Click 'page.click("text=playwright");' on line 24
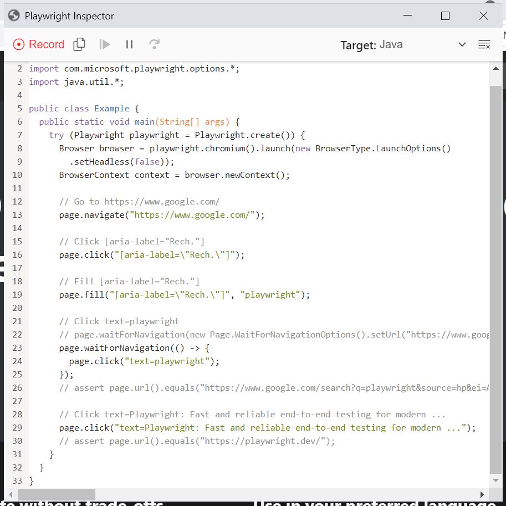This screenshot has height=506, width=506. [144, 361]
